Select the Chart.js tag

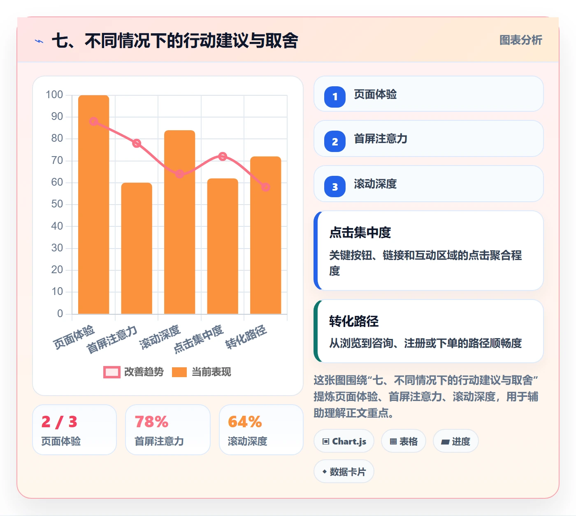pyautogui.click(x=344, y=441)
